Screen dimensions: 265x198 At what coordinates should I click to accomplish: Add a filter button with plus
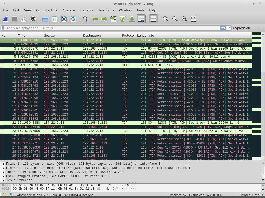[261, 28]
